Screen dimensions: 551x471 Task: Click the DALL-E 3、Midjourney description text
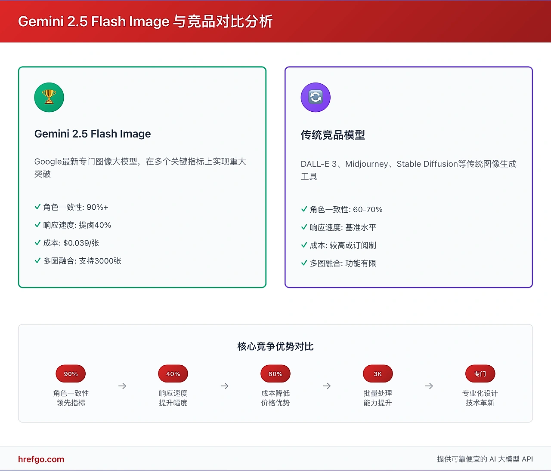409,170
